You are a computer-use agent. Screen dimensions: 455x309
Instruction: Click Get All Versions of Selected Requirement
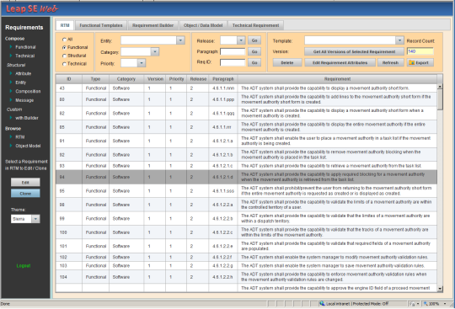[x=354, y=51]
